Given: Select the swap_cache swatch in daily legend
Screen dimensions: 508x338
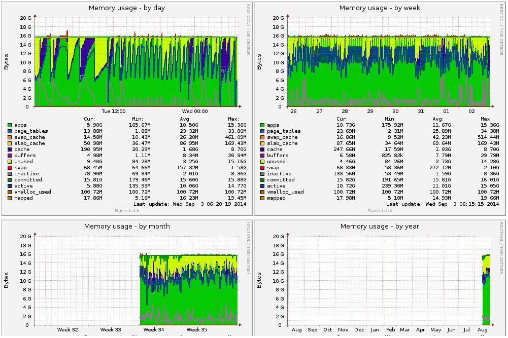Looking at the screenshot, I should [9, 137].
